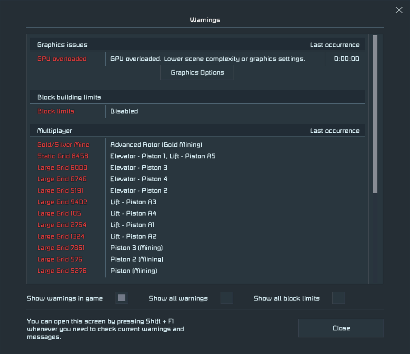Select Static Grid 8458 entry
Screen dimensions: 410x354
point(63,156)
